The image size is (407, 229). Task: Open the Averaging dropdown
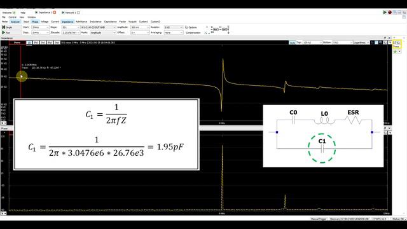tap(174, 32)
